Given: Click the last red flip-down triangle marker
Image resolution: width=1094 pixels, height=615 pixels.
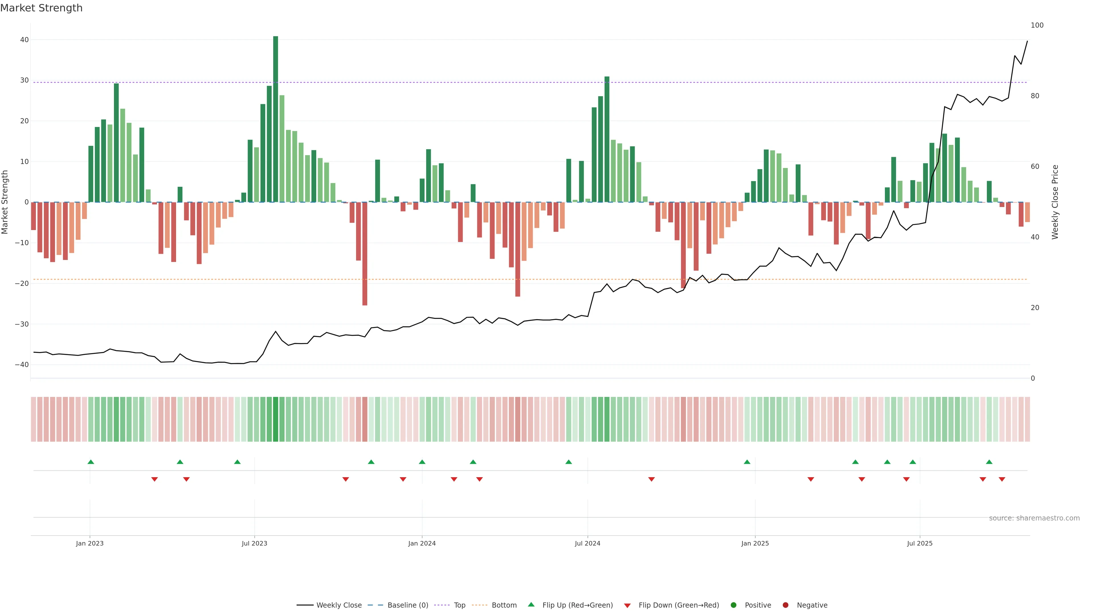Looking at the screenshot, I should point(1002,479).
